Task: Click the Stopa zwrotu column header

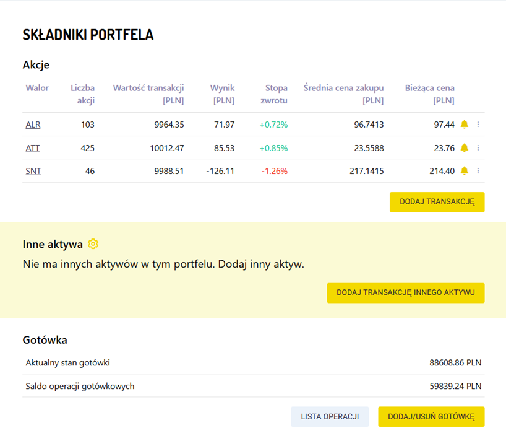Action: click(274, 94)
